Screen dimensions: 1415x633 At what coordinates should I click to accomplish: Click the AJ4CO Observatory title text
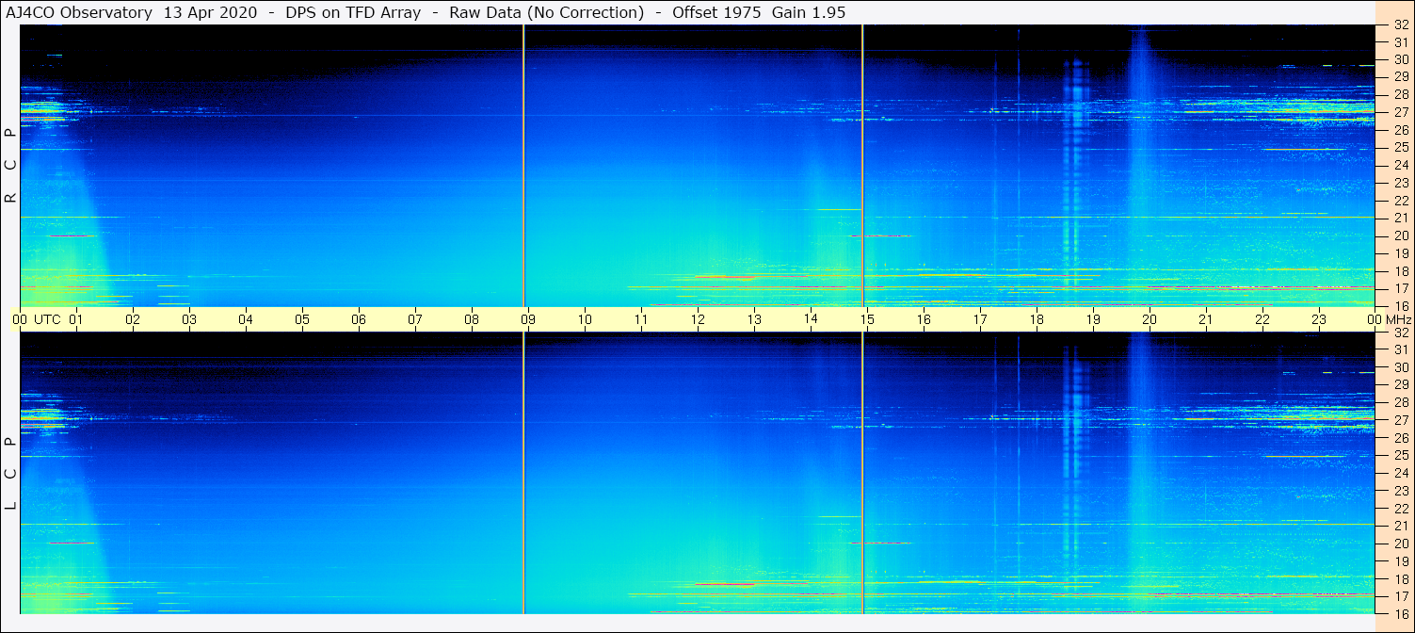point(80,13)
